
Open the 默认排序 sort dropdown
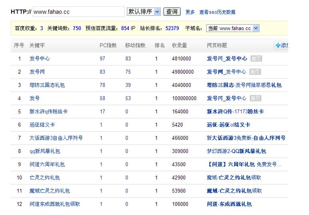[x=144, y=12]
